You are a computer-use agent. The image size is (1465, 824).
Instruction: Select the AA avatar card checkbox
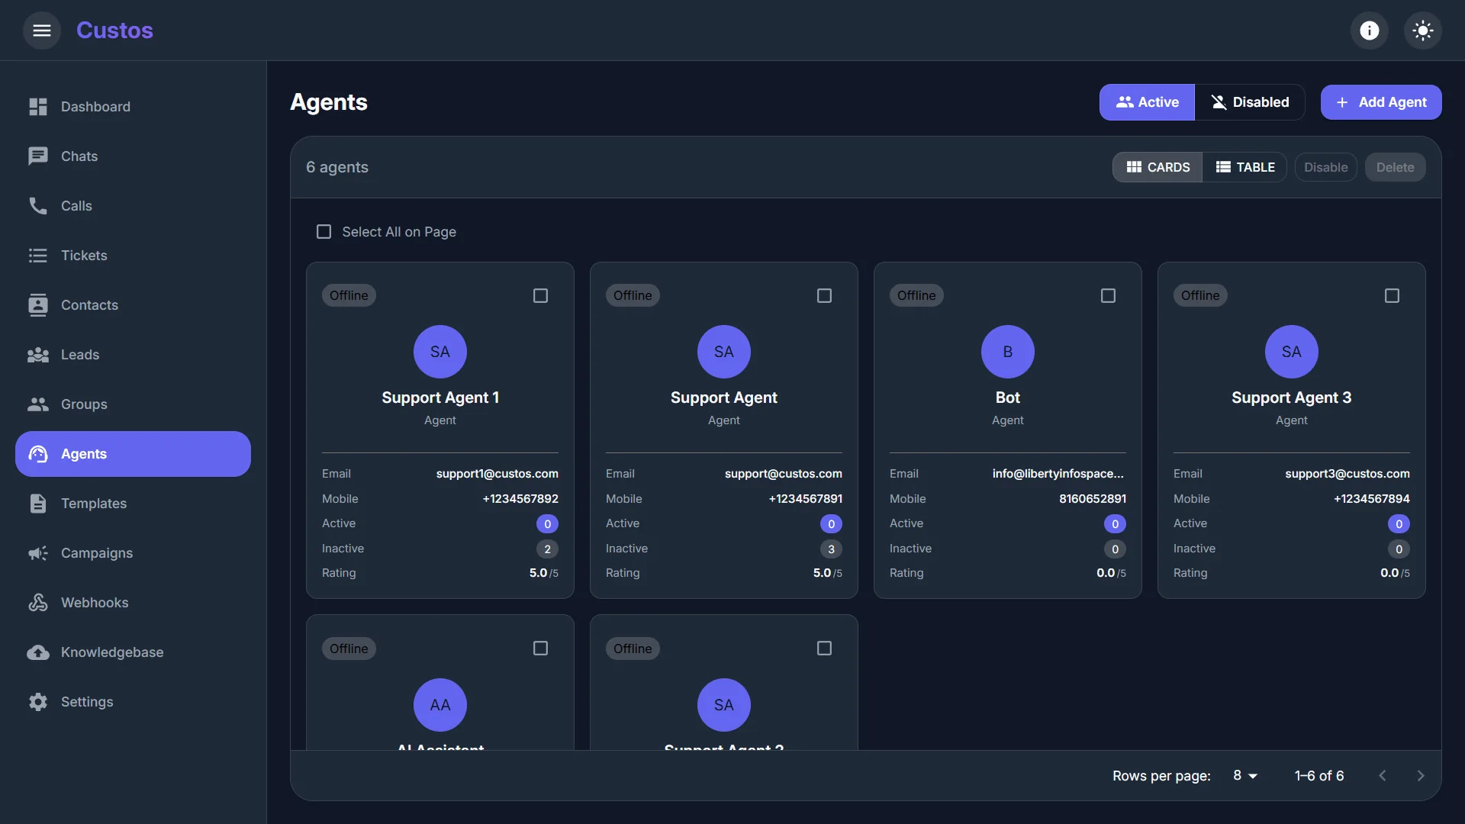click(x=540, y=649)
